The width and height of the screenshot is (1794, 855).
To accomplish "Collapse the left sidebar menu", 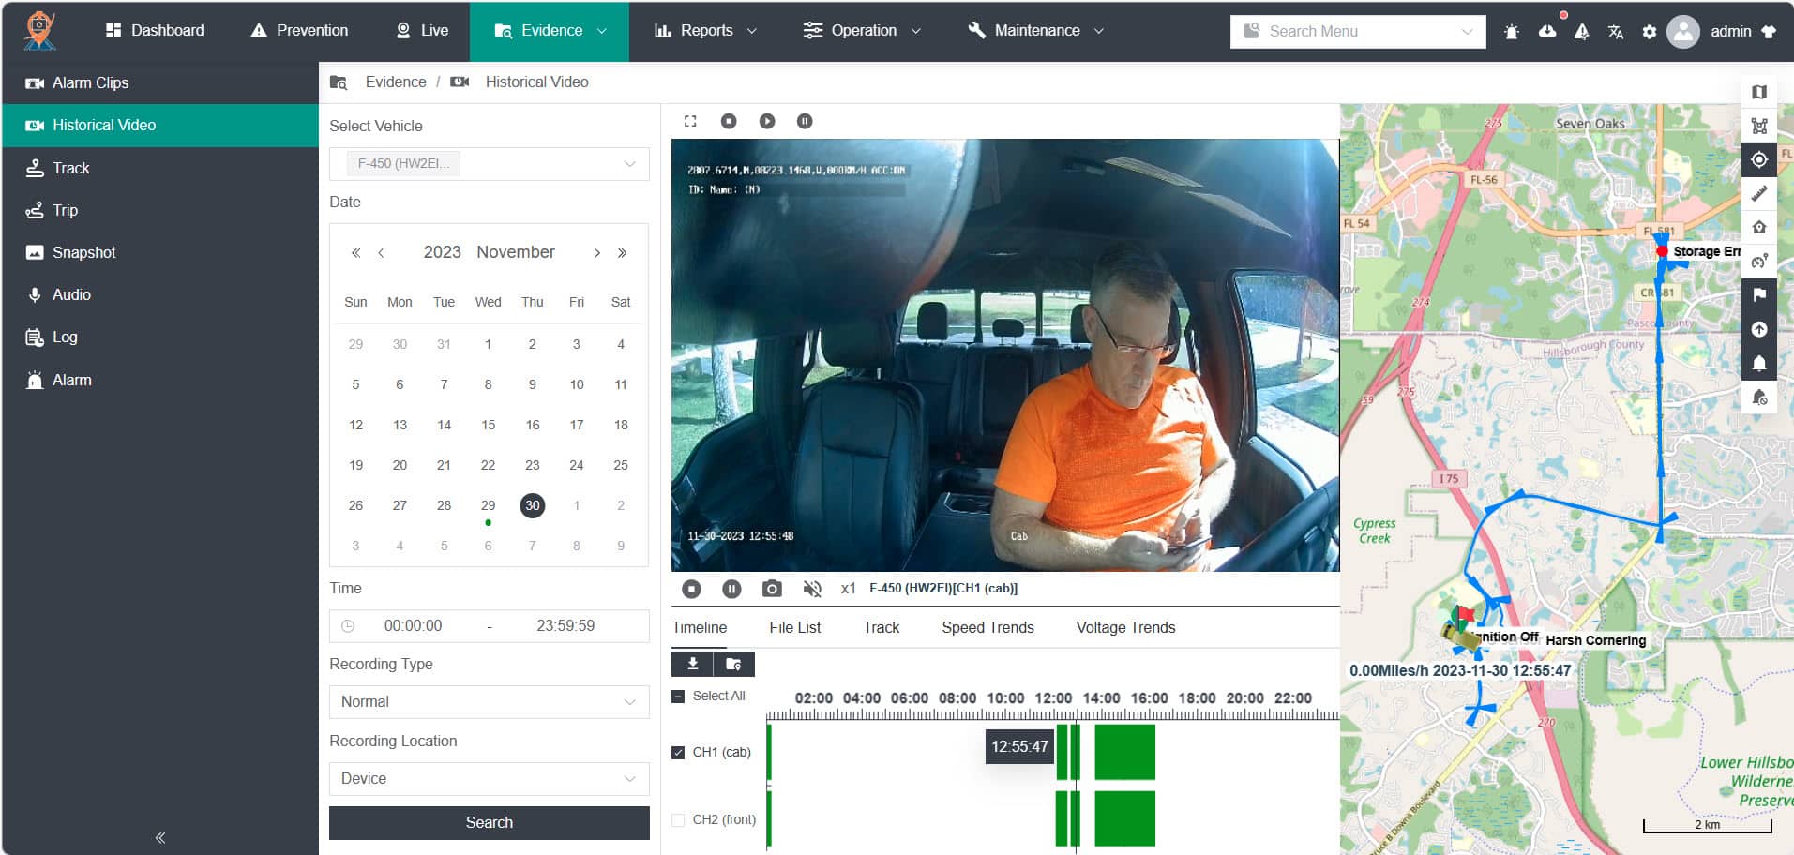I will click(160, 837).
